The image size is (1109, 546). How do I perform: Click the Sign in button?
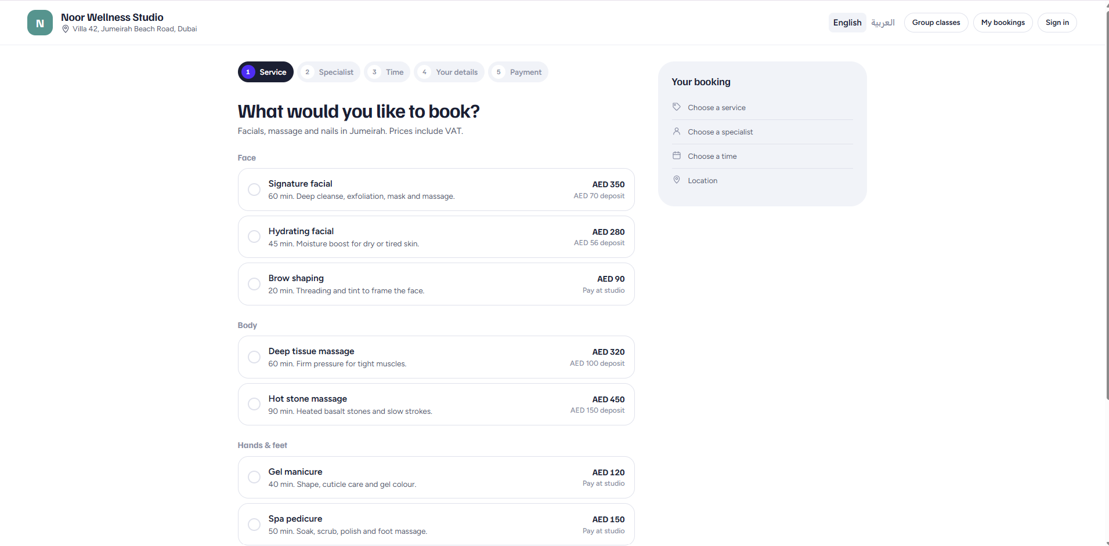[x=1057, y=23]
